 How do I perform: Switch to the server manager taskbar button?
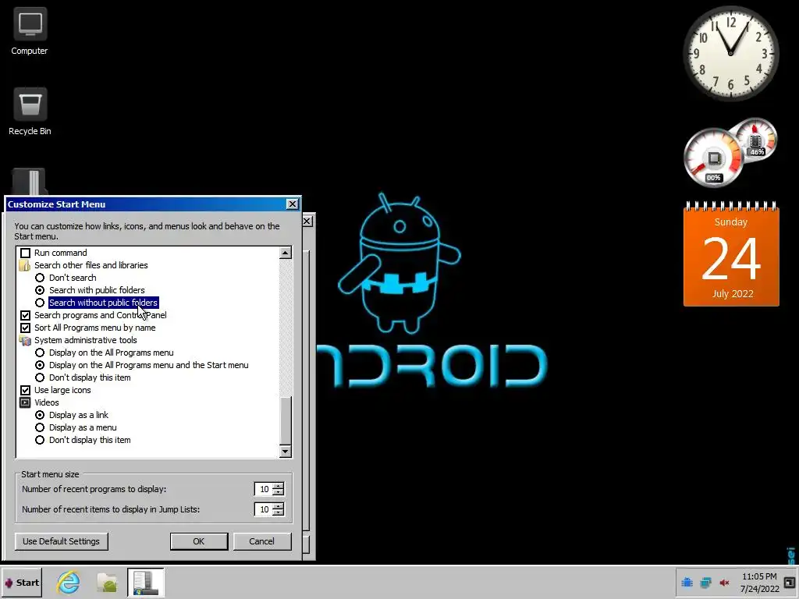click(x=146, y=582)
